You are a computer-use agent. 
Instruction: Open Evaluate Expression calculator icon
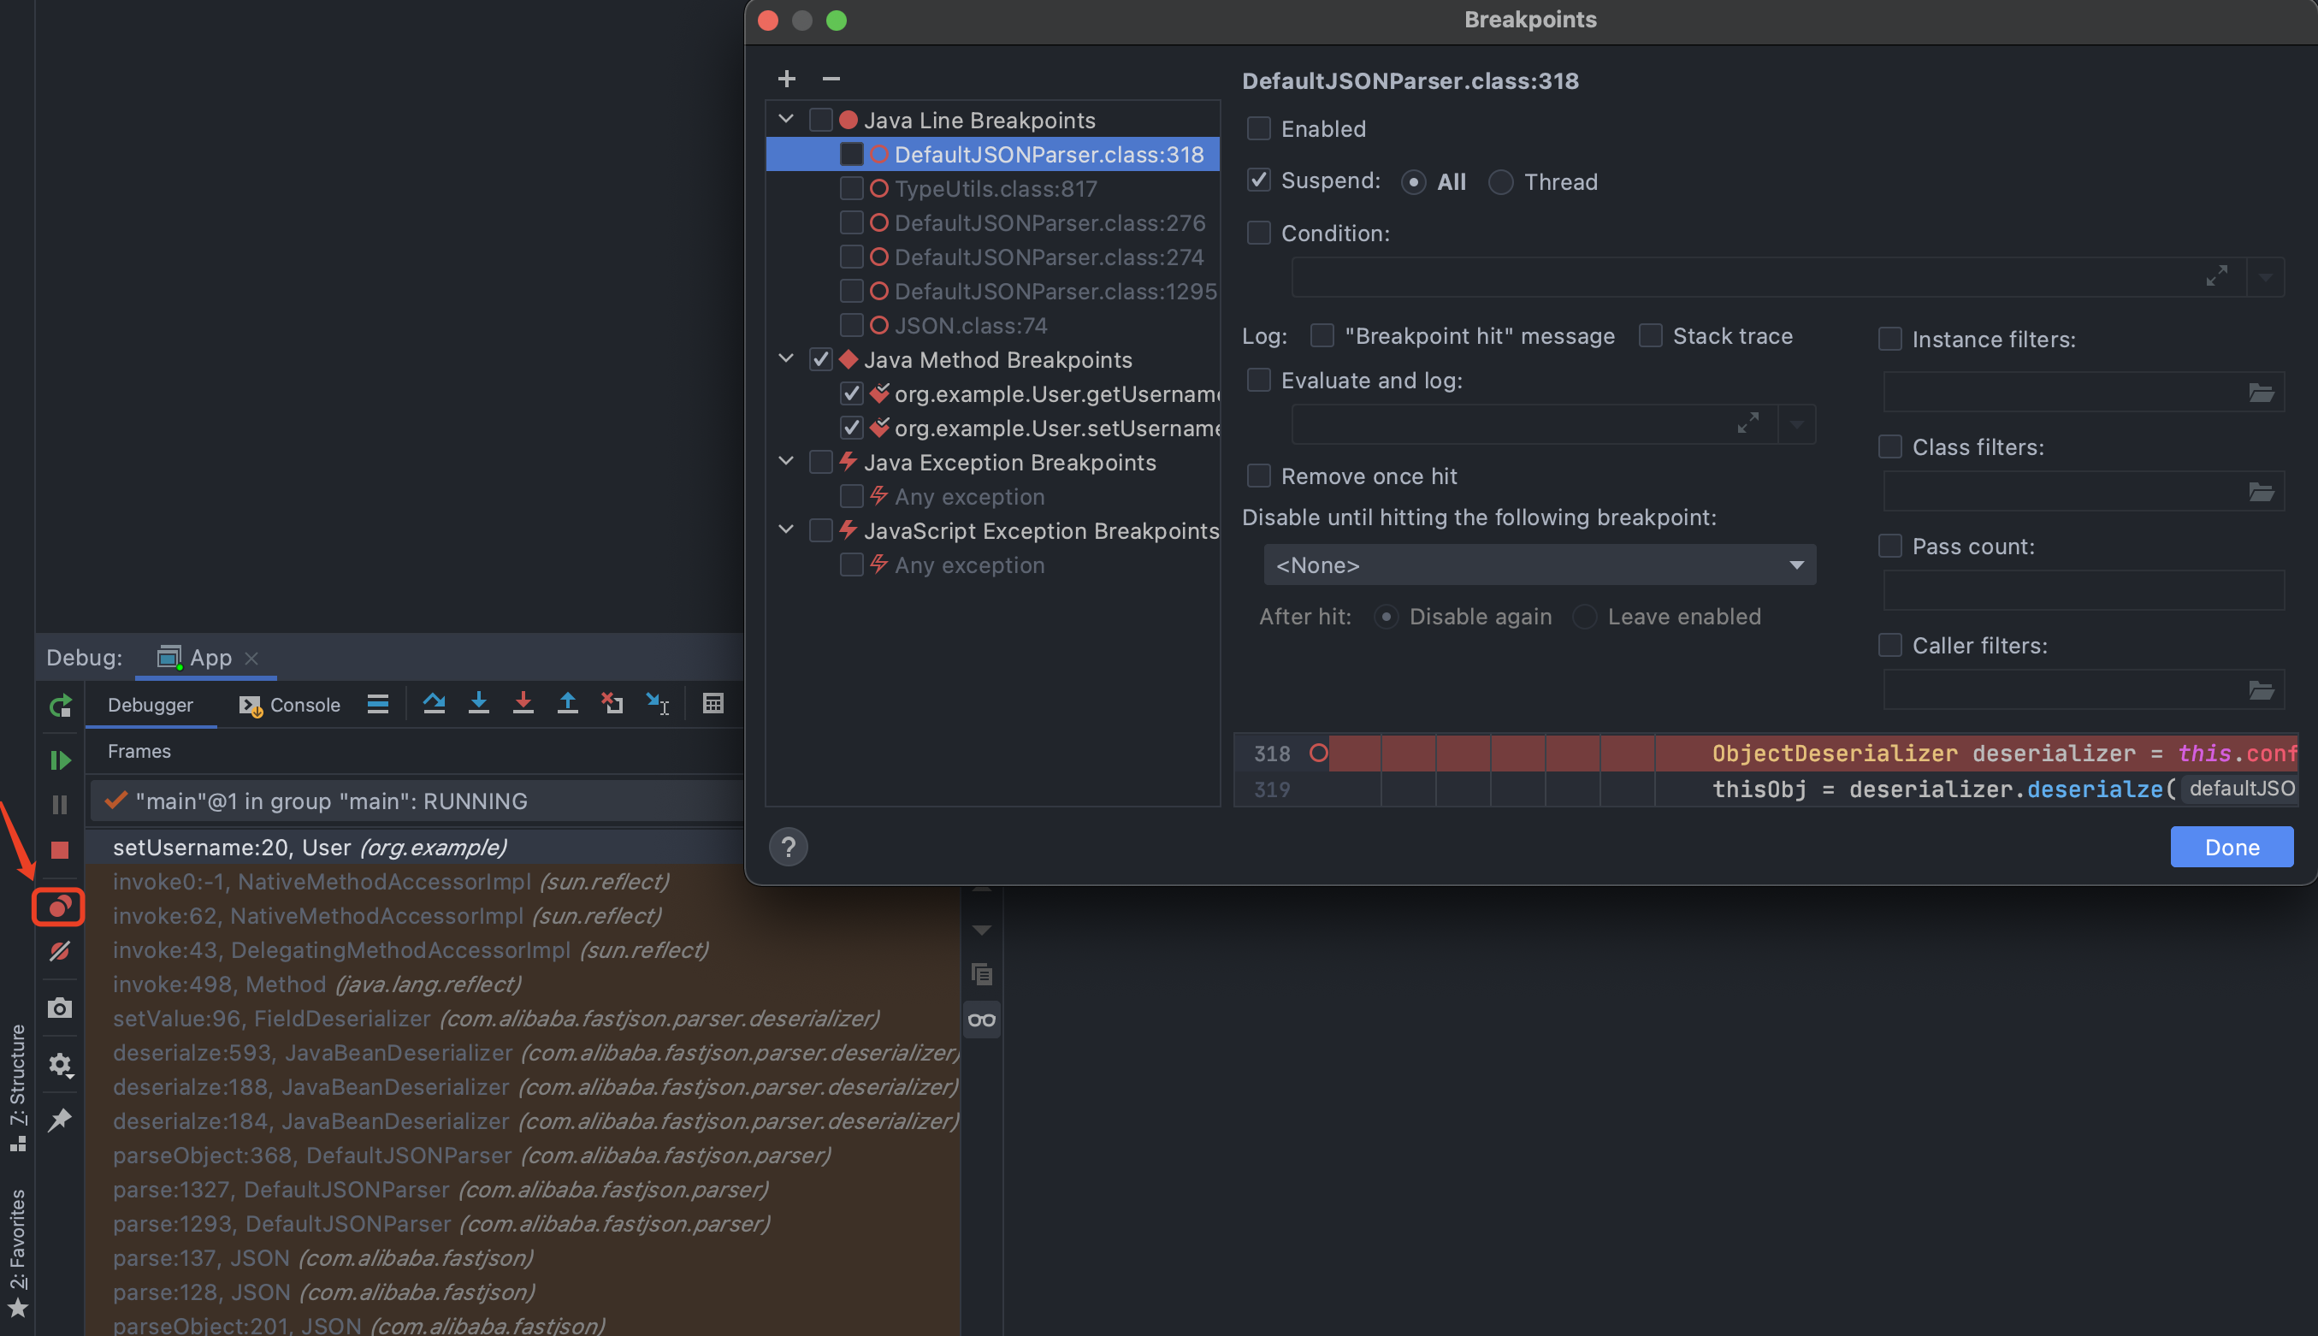pos(713,704)
